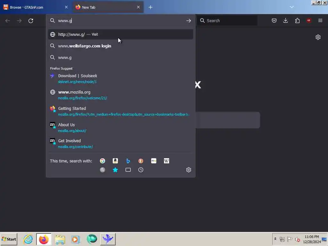328x246 pixels.
Task: Open the Soulseek bird taskbar icon
Action: point(108,239)
